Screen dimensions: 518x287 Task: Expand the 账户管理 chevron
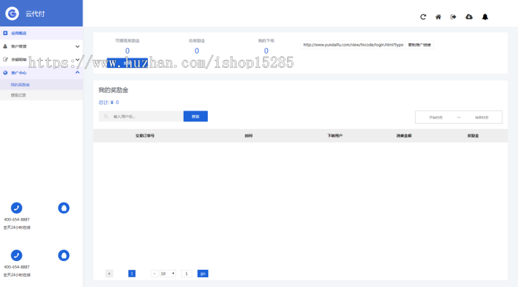point(77,47)
